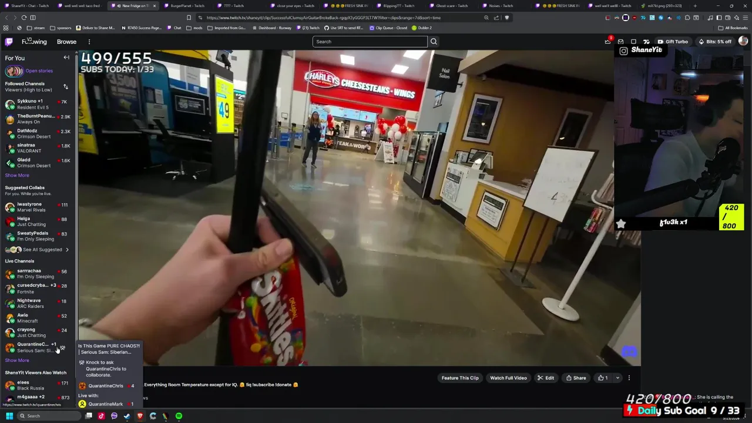Screen dimensions: 752x423
Task: Submit search with the magnifier button
Action: click(x=434, y=42)
